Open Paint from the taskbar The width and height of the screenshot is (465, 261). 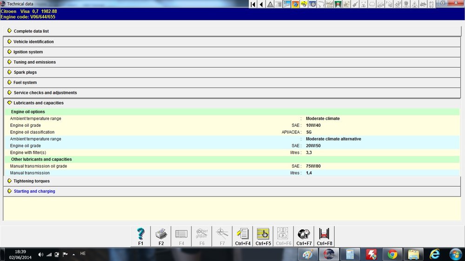tap(308, 254)
